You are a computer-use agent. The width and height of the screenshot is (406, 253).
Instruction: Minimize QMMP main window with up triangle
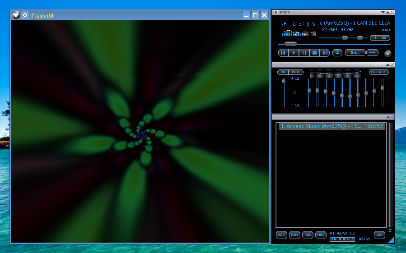tap(387, 13)
